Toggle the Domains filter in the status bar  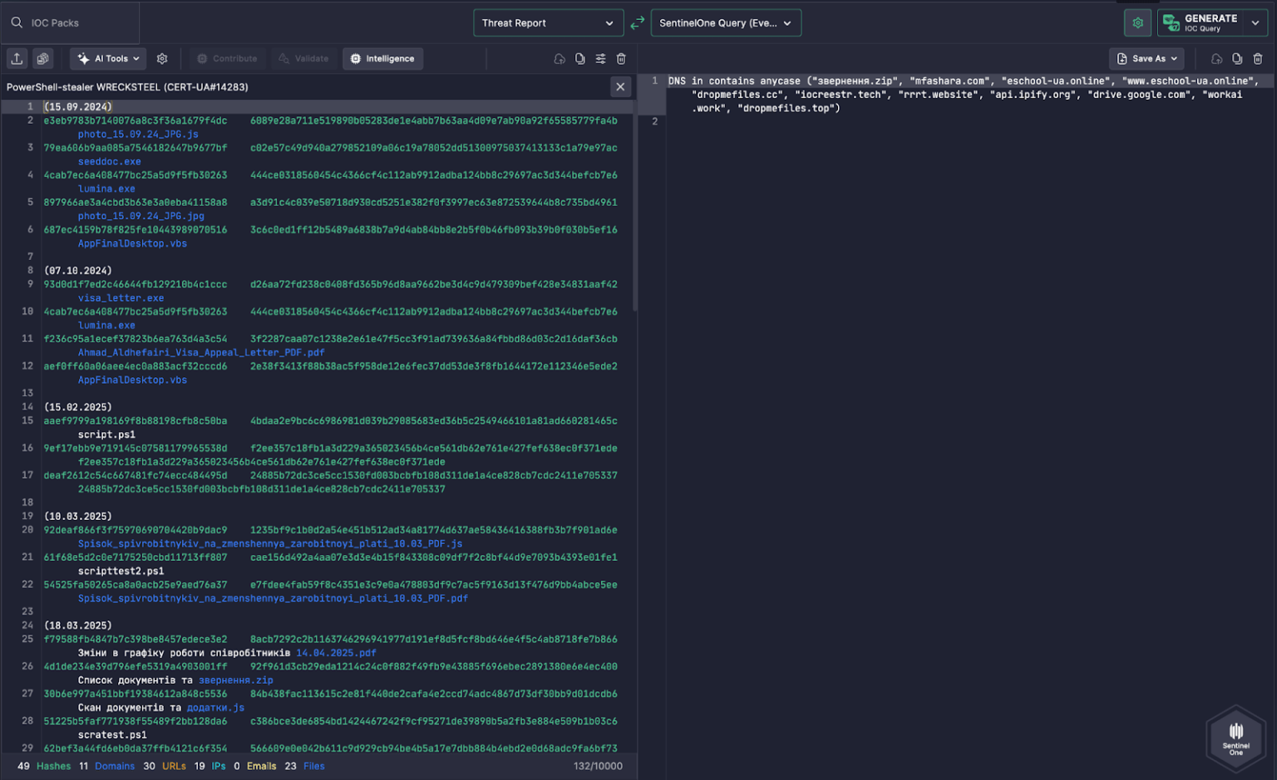pos(115,766)
